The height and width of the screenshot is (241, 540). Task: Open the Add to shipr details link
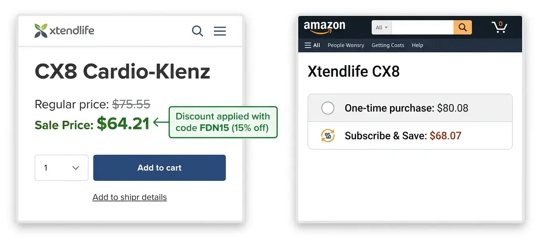coord(129,197)
